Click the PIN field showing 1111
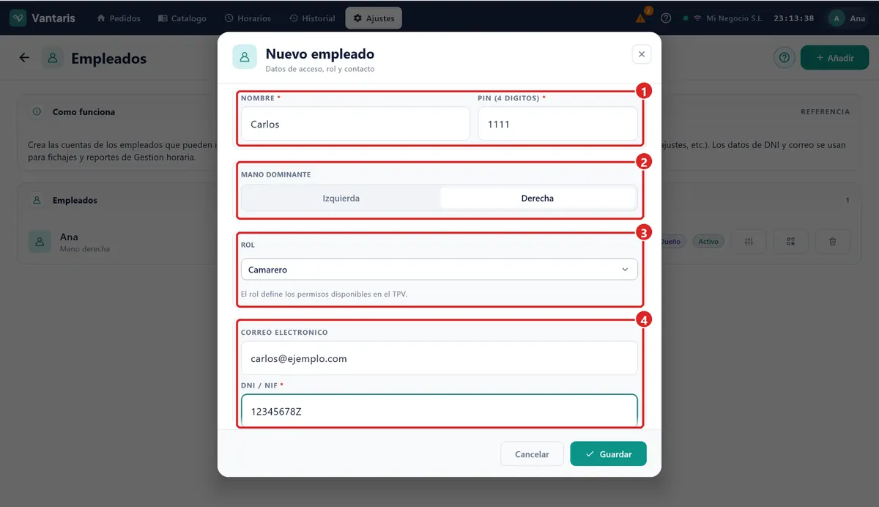 pos(558,124)
